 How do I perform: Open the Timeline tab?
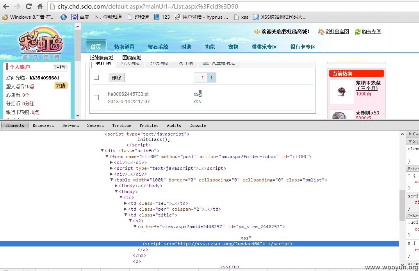click(121, 125)
